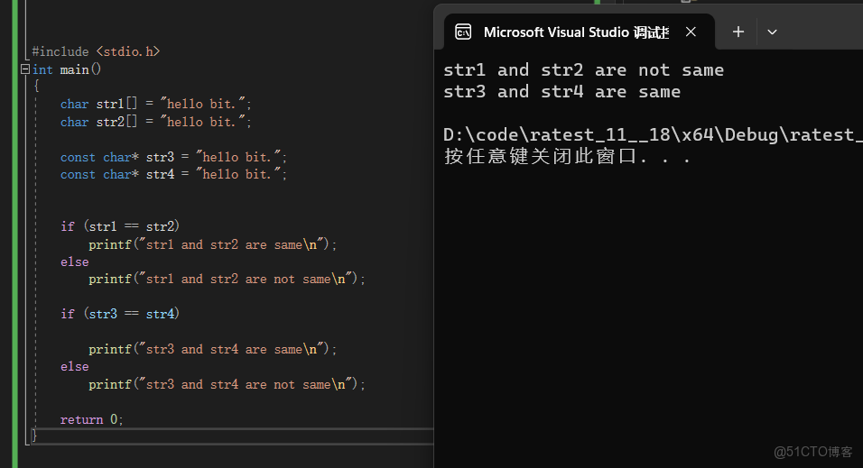Click the const char* str4 line
The width and height of the screenshot is (863, 468).
173,174
